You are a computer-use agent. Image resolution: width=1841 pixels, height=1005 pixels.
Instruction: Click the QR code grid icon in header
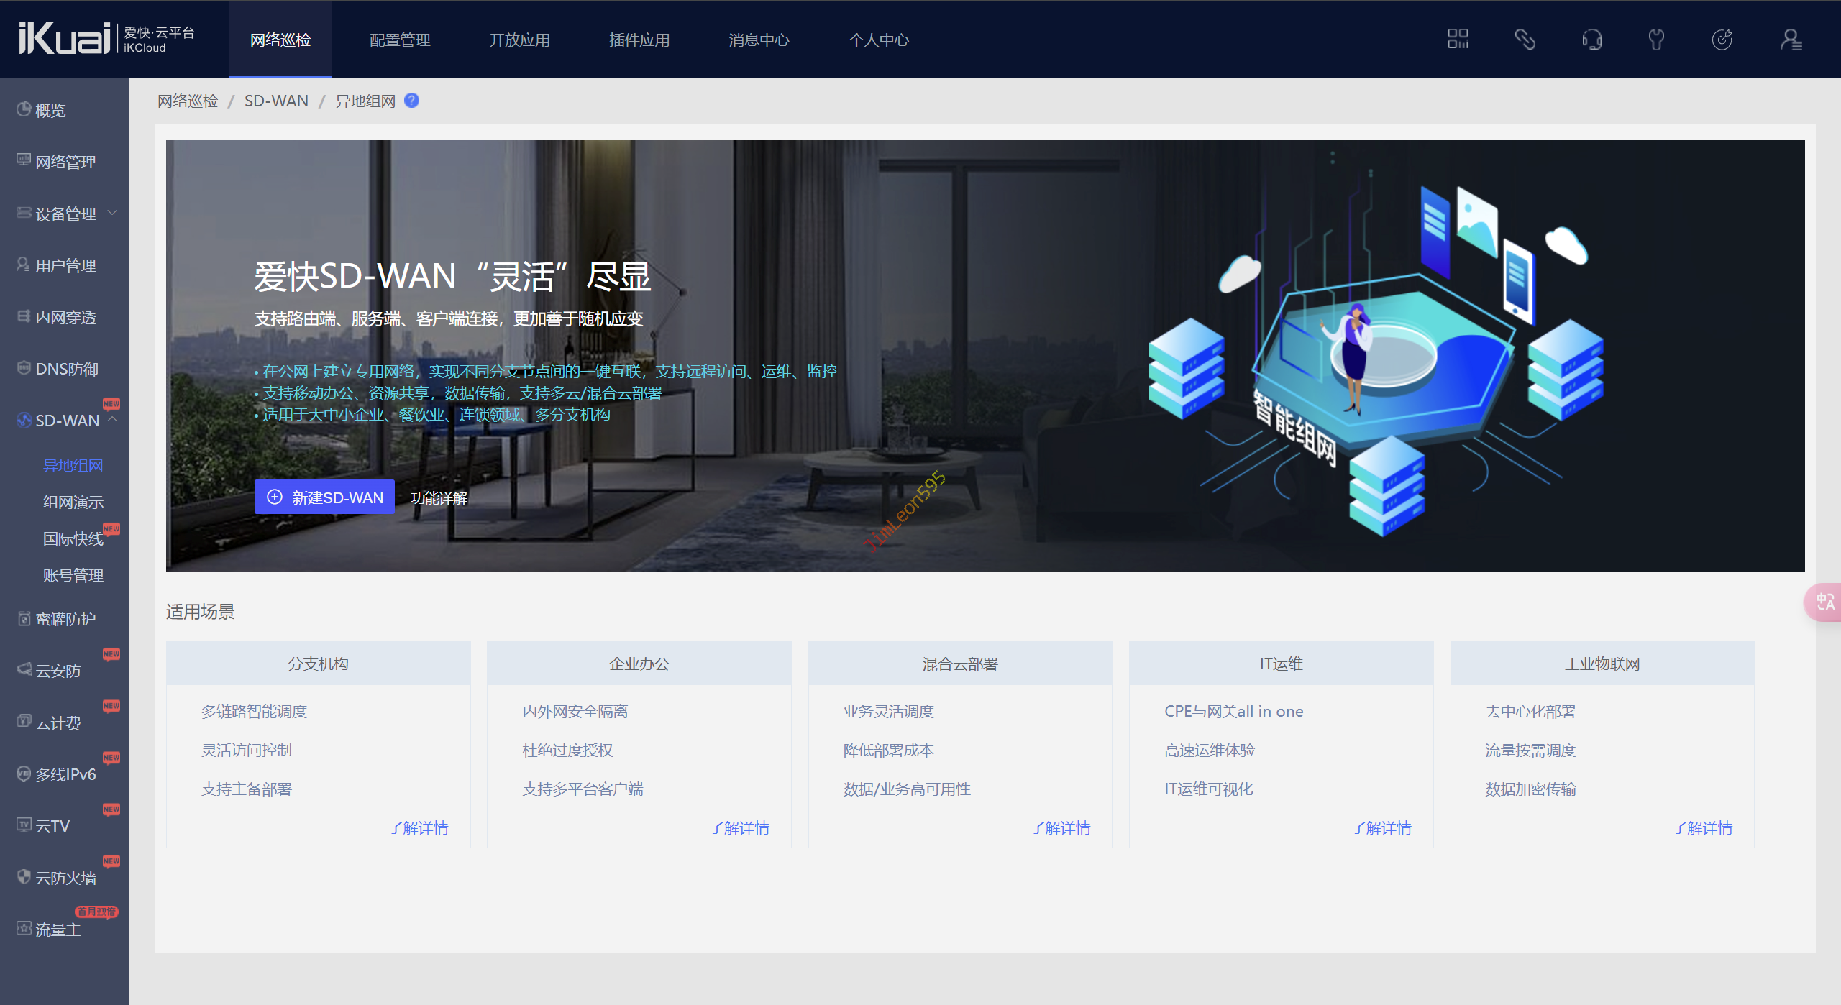point(1458,39)
